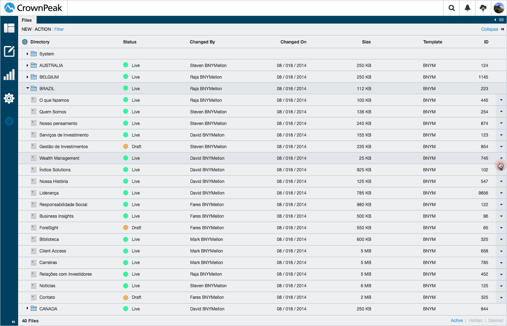Sort by ID column header
Viewport: 507px width, 326px height.
(486, 42)
